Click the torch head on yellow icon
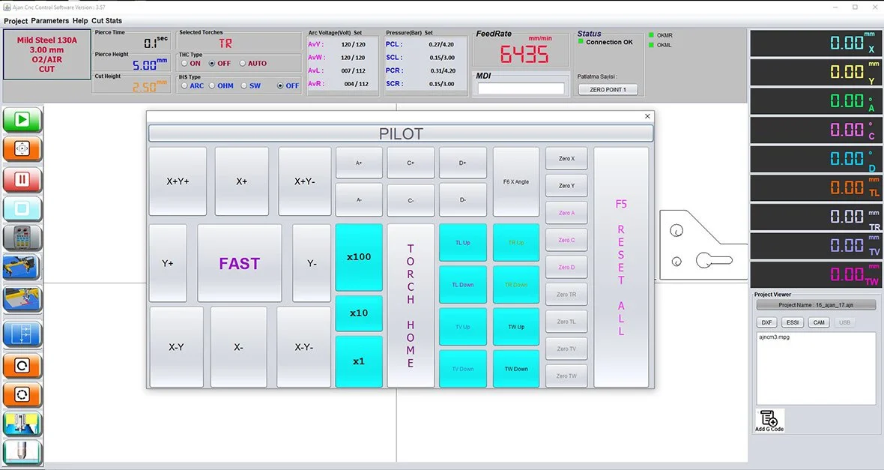The height and width of the screenshot is (470, 884). 22,424
